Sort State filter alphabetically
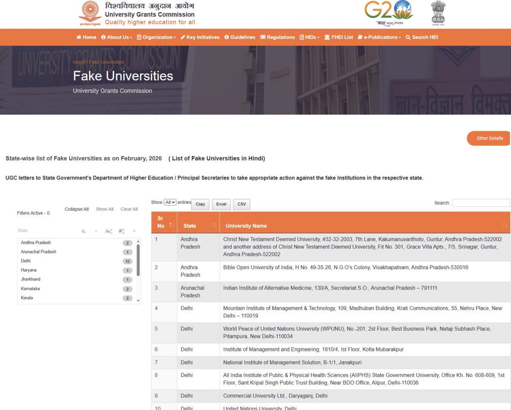This screenshot has height=410, width=511. (x=109, y=231)
